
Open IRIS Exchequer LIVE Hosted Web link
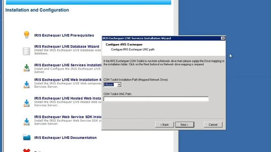coord(68,98)
